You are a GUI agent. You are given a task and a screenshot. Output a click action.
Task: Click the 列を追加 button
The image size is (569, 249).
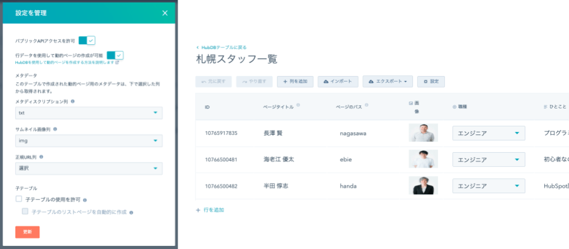point(296,81)
